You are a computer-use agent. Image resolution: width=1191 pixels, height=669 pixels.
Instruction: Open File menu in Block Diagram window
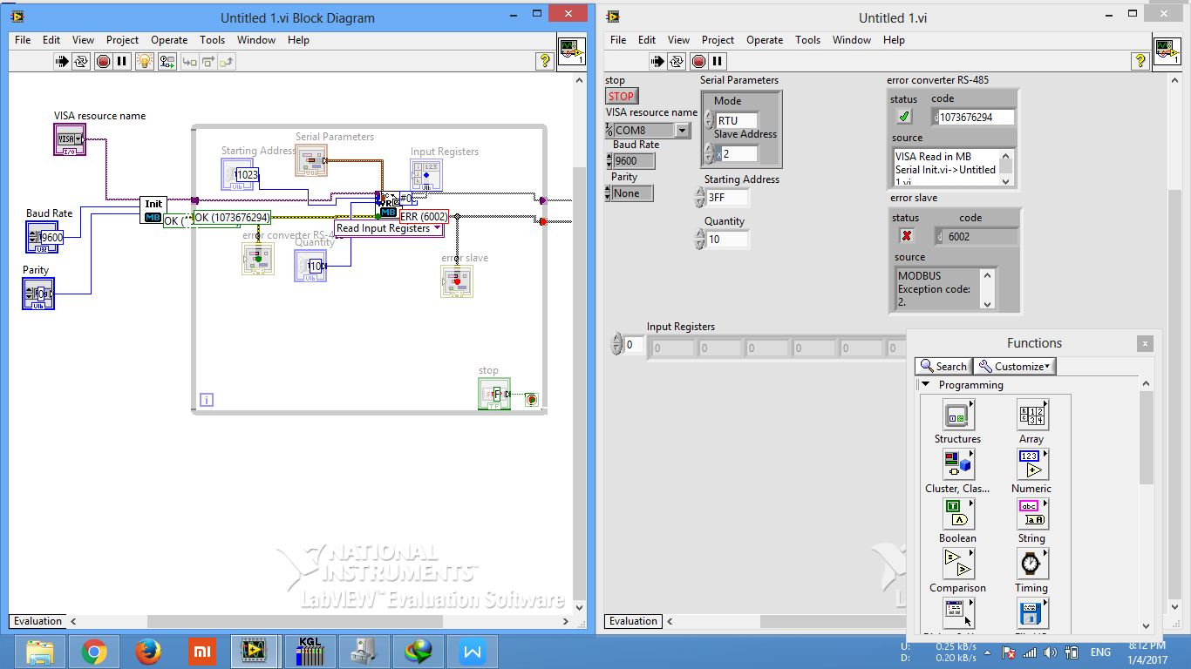pyautogui.click(x=23, y=39)
